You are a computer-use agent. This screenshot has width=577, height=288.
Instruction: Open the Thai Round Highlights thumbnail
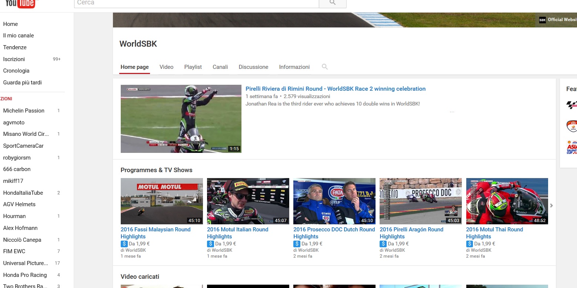[x=507, y=201]
